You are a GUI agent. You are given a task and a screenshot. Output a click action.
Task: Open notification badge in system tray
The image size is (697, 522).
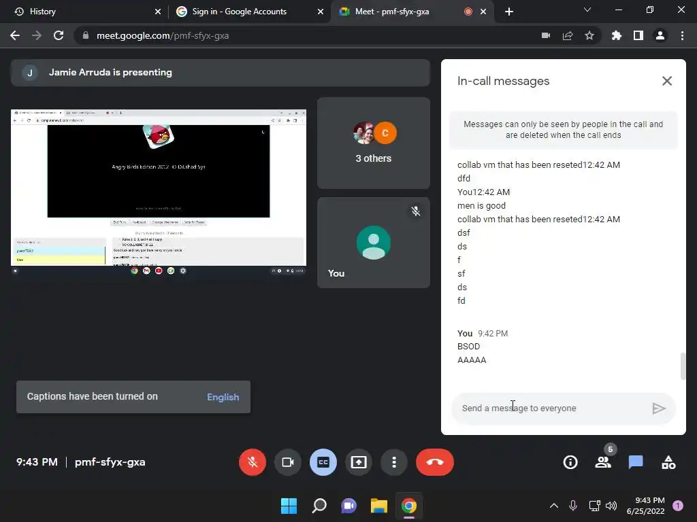[x=678, y=506]
